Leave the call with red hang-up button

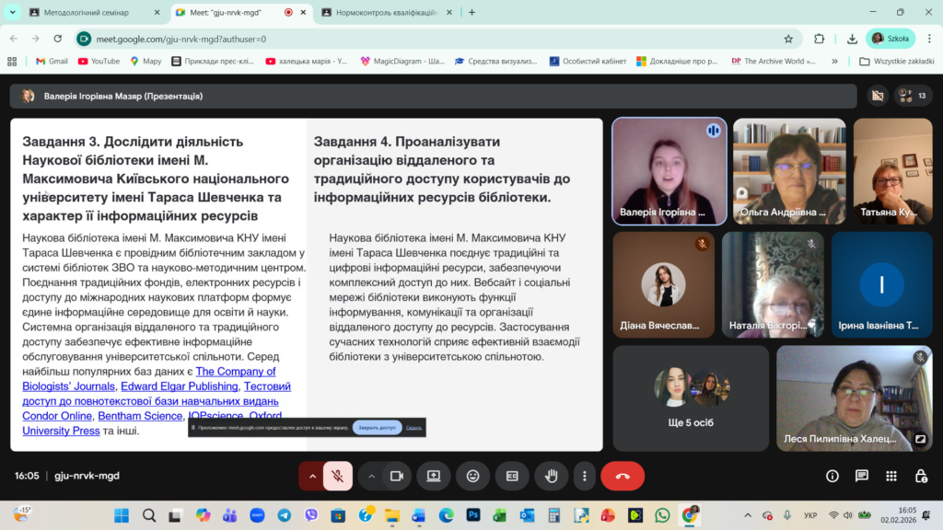click(623, 476)
